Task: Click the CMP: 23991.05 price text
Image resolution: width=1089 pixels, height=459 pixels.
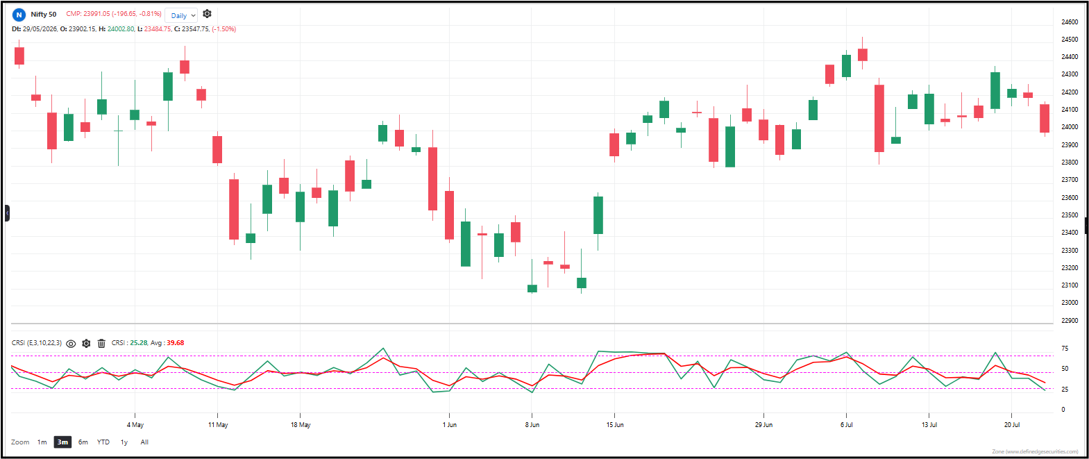Action: pyautogui.click(x=114, y=14)
